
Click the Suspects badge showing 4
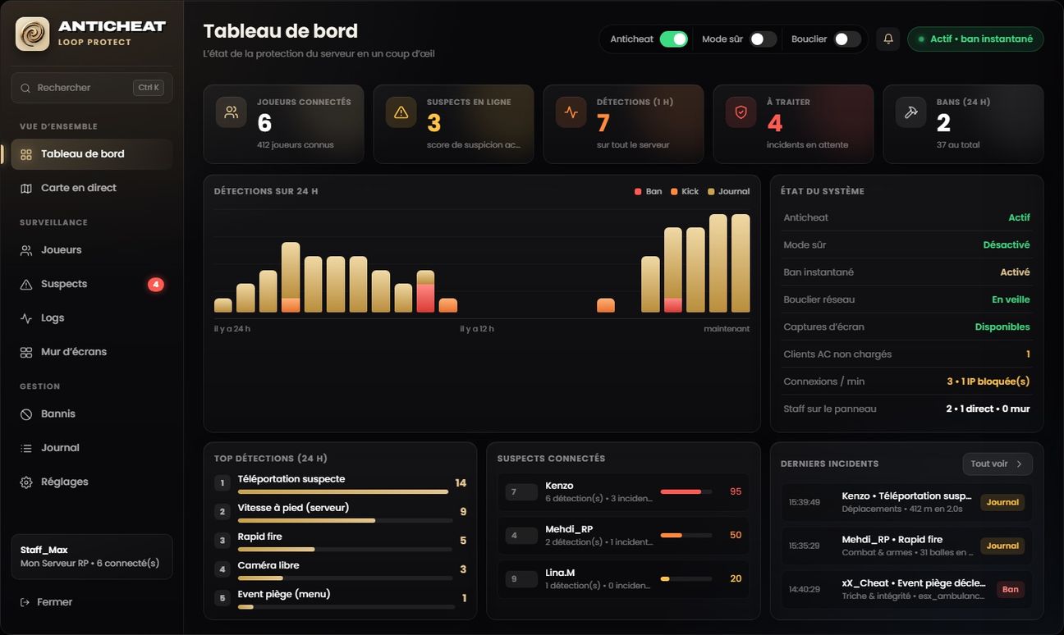pyautogui.click(x=156, y=285)
